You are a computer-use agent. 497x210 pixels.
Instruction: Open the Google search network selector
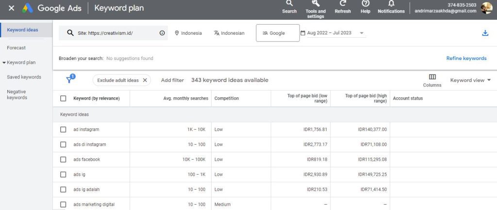point(278,33)
